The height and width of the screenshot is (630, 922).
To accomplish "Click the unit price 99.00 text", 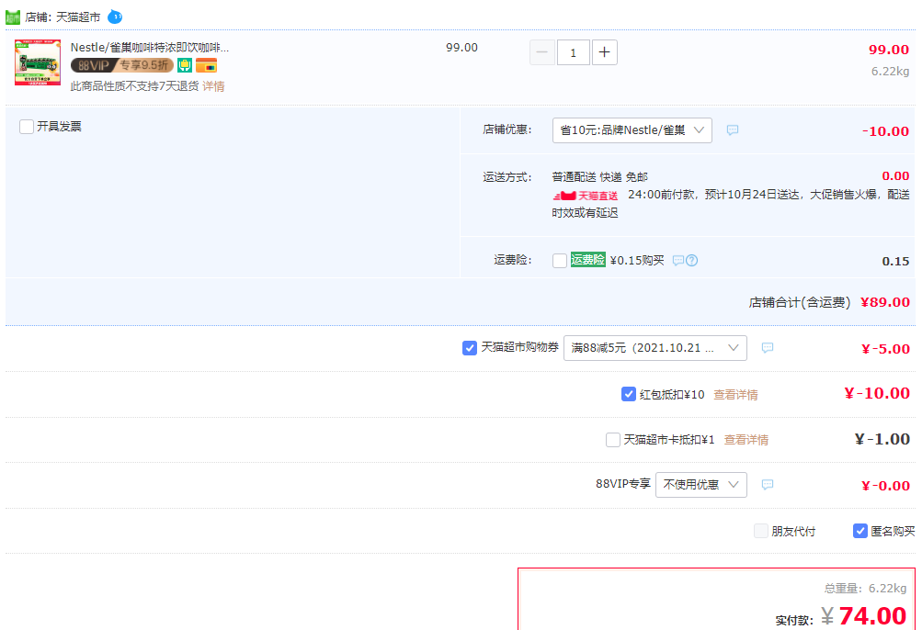I will pos(461,48).
